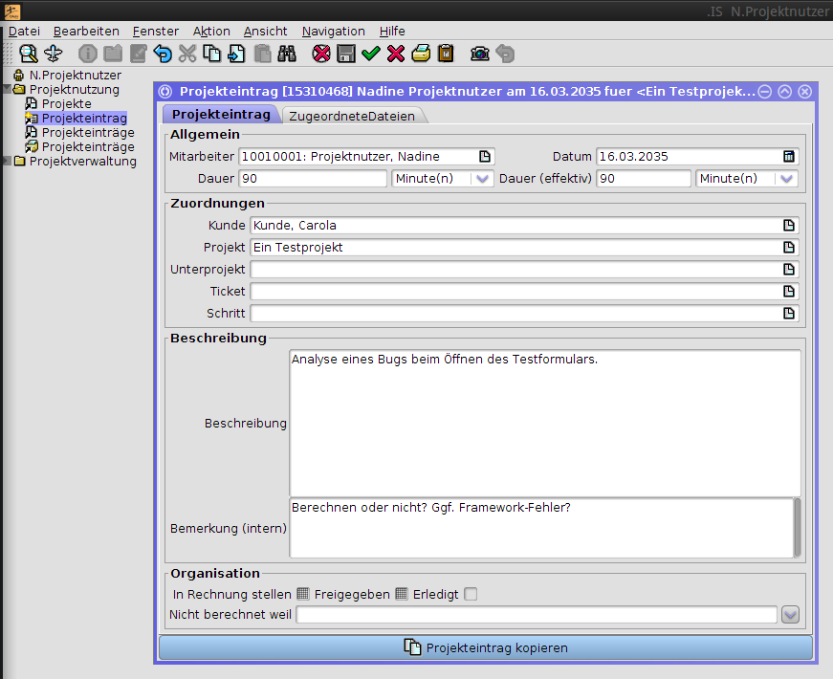Expand the Nicht berechnet weil dropdown
This screenshot has width=833, height=679.
point(790,614)
